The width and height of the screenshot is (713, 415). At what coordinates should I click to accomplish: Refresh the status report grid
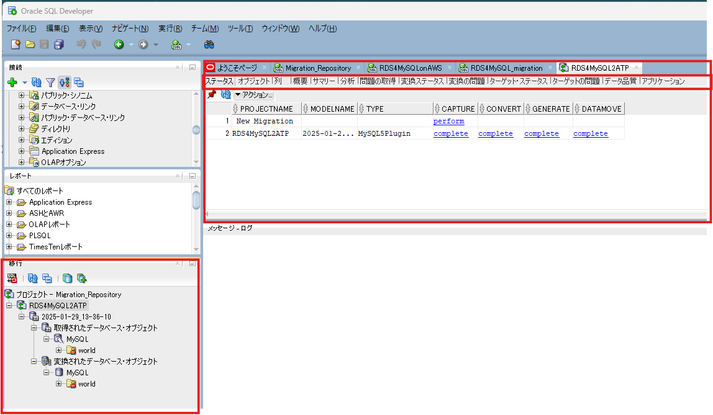225,94
